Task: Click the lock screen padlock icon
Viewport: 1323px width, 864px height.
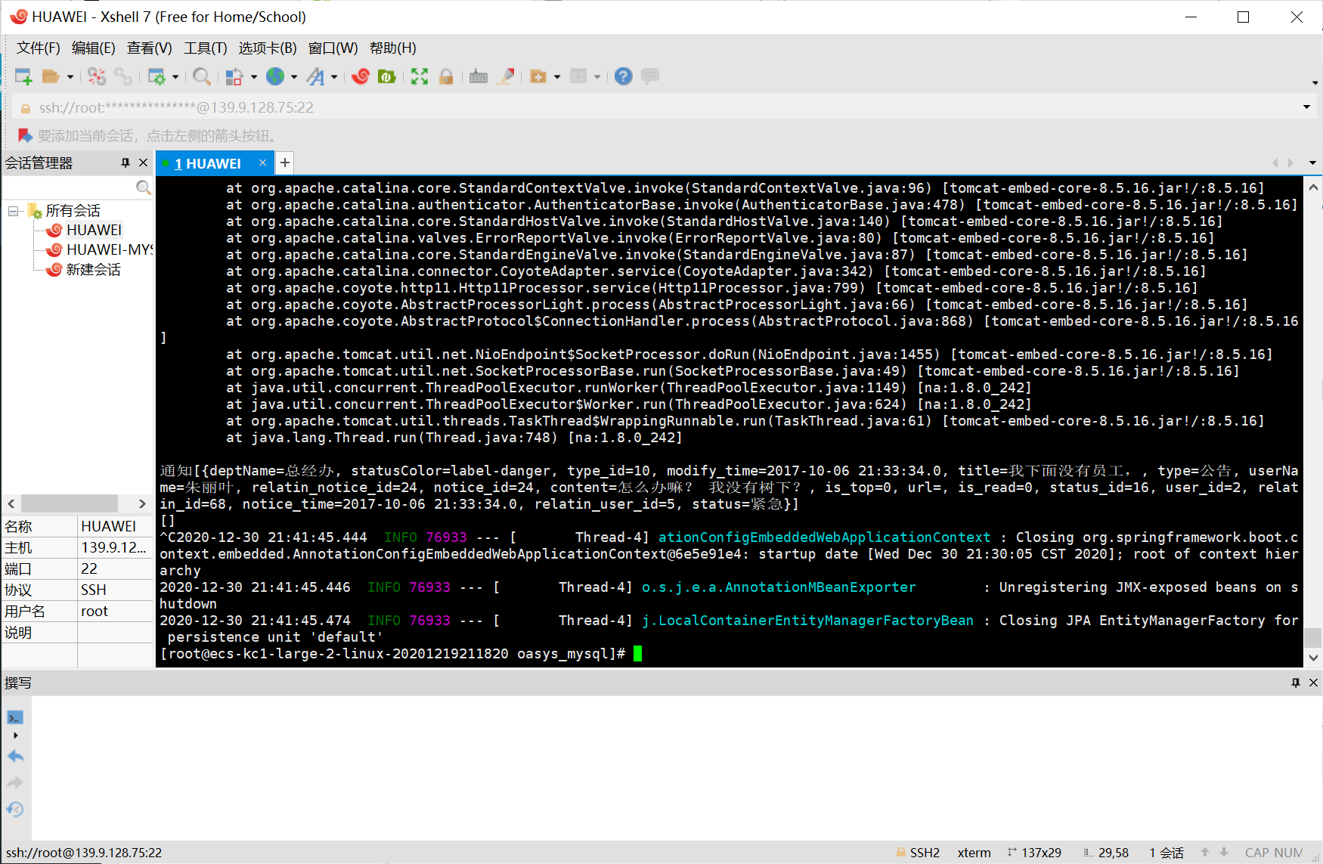Action: pos(446,76)
